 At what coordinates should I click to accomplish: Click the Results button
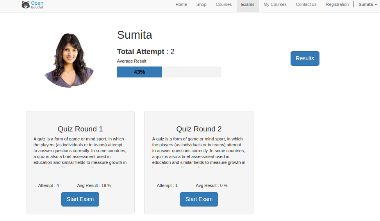[x=305, y=58]
